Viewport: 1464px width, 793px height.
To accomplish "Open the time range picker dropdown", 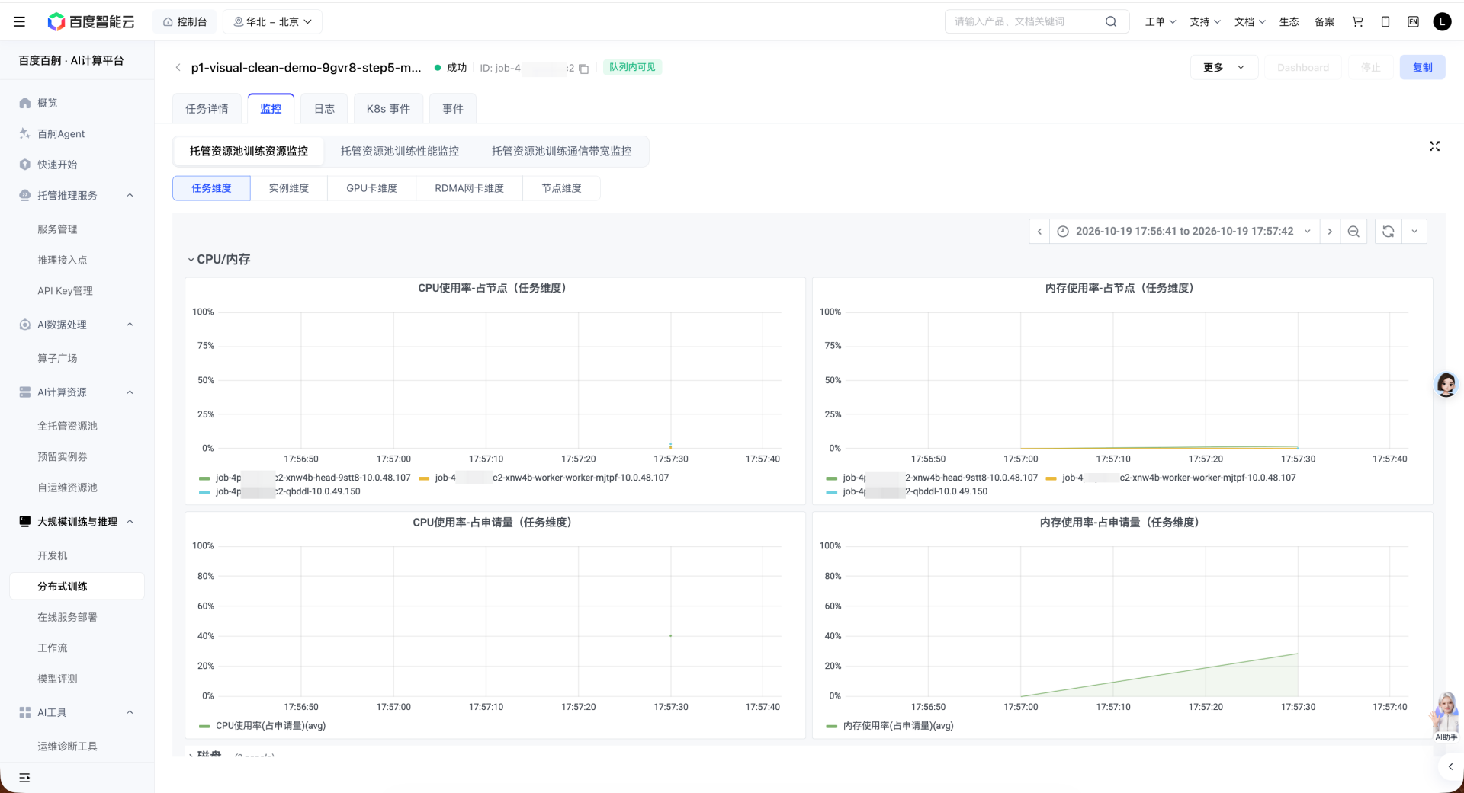I will [x=1184, y=232].
